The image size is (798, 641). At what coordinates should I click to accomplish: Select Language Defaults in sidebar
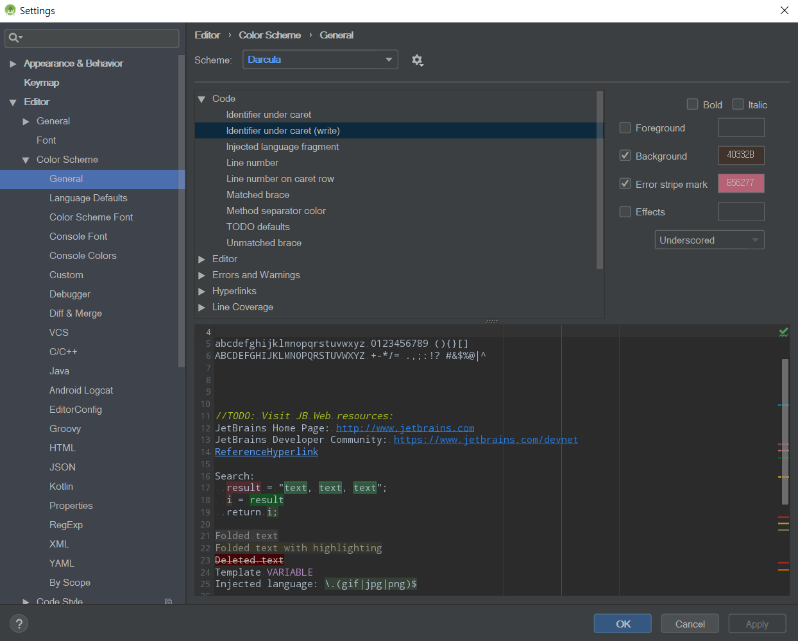coord(89,198)
